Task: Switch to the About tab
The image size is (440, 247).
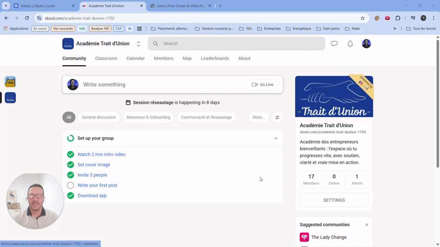Action: 244,58
